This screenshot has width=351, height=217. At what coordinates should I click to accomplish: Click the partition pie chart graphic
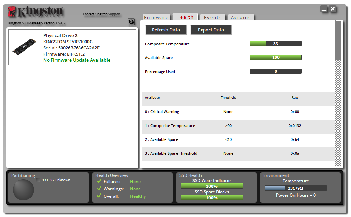(x=23, y=190)
